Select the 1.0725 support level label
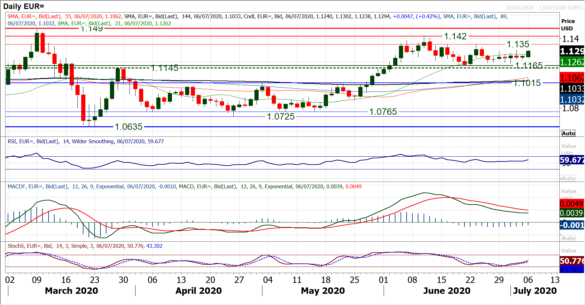Image resolution: width=585 pixels, height=305 pixels. coord(281,117)
